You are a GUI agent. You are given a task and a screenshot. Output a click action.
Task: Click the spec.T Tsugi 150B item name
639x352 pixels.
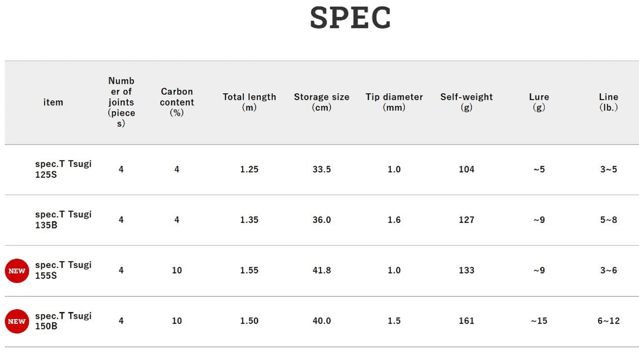click(63, 321)
